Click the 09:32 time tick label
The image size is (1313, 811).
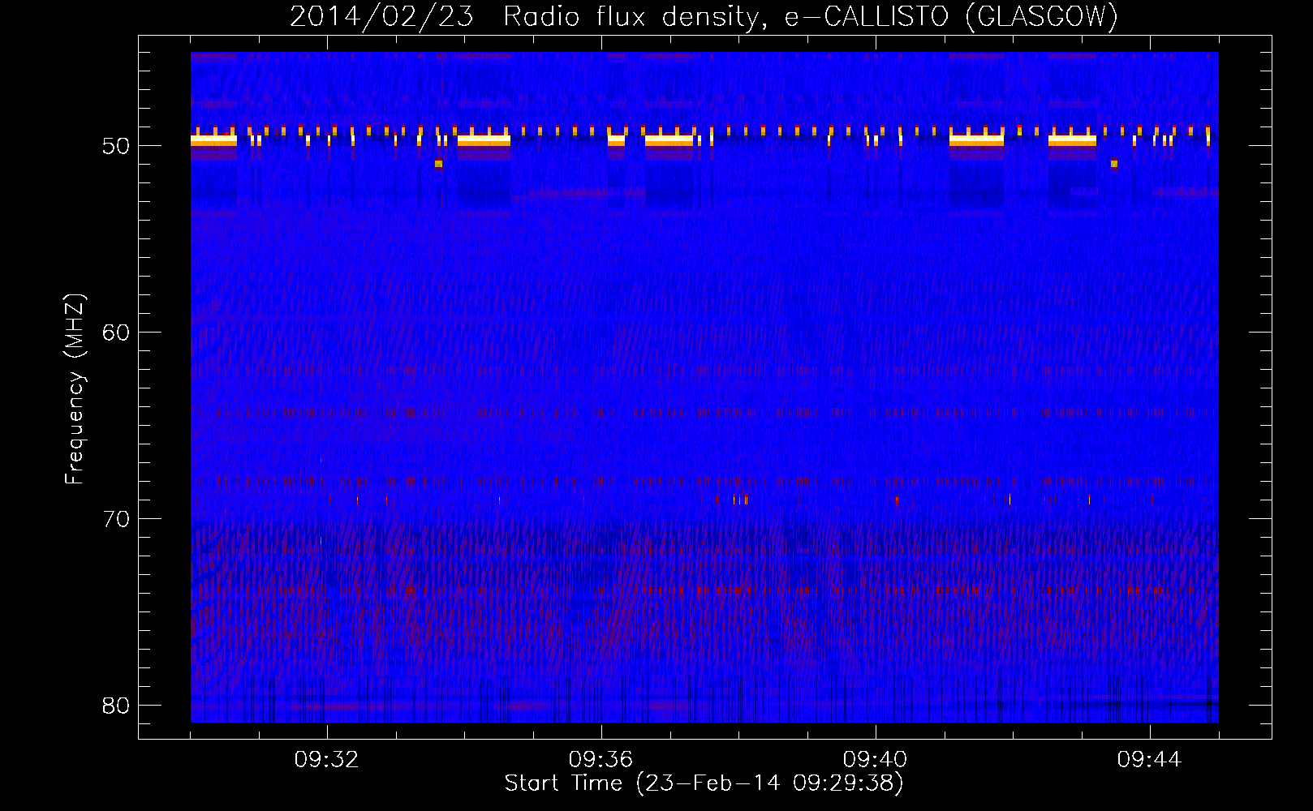click(x=327, y=760)
